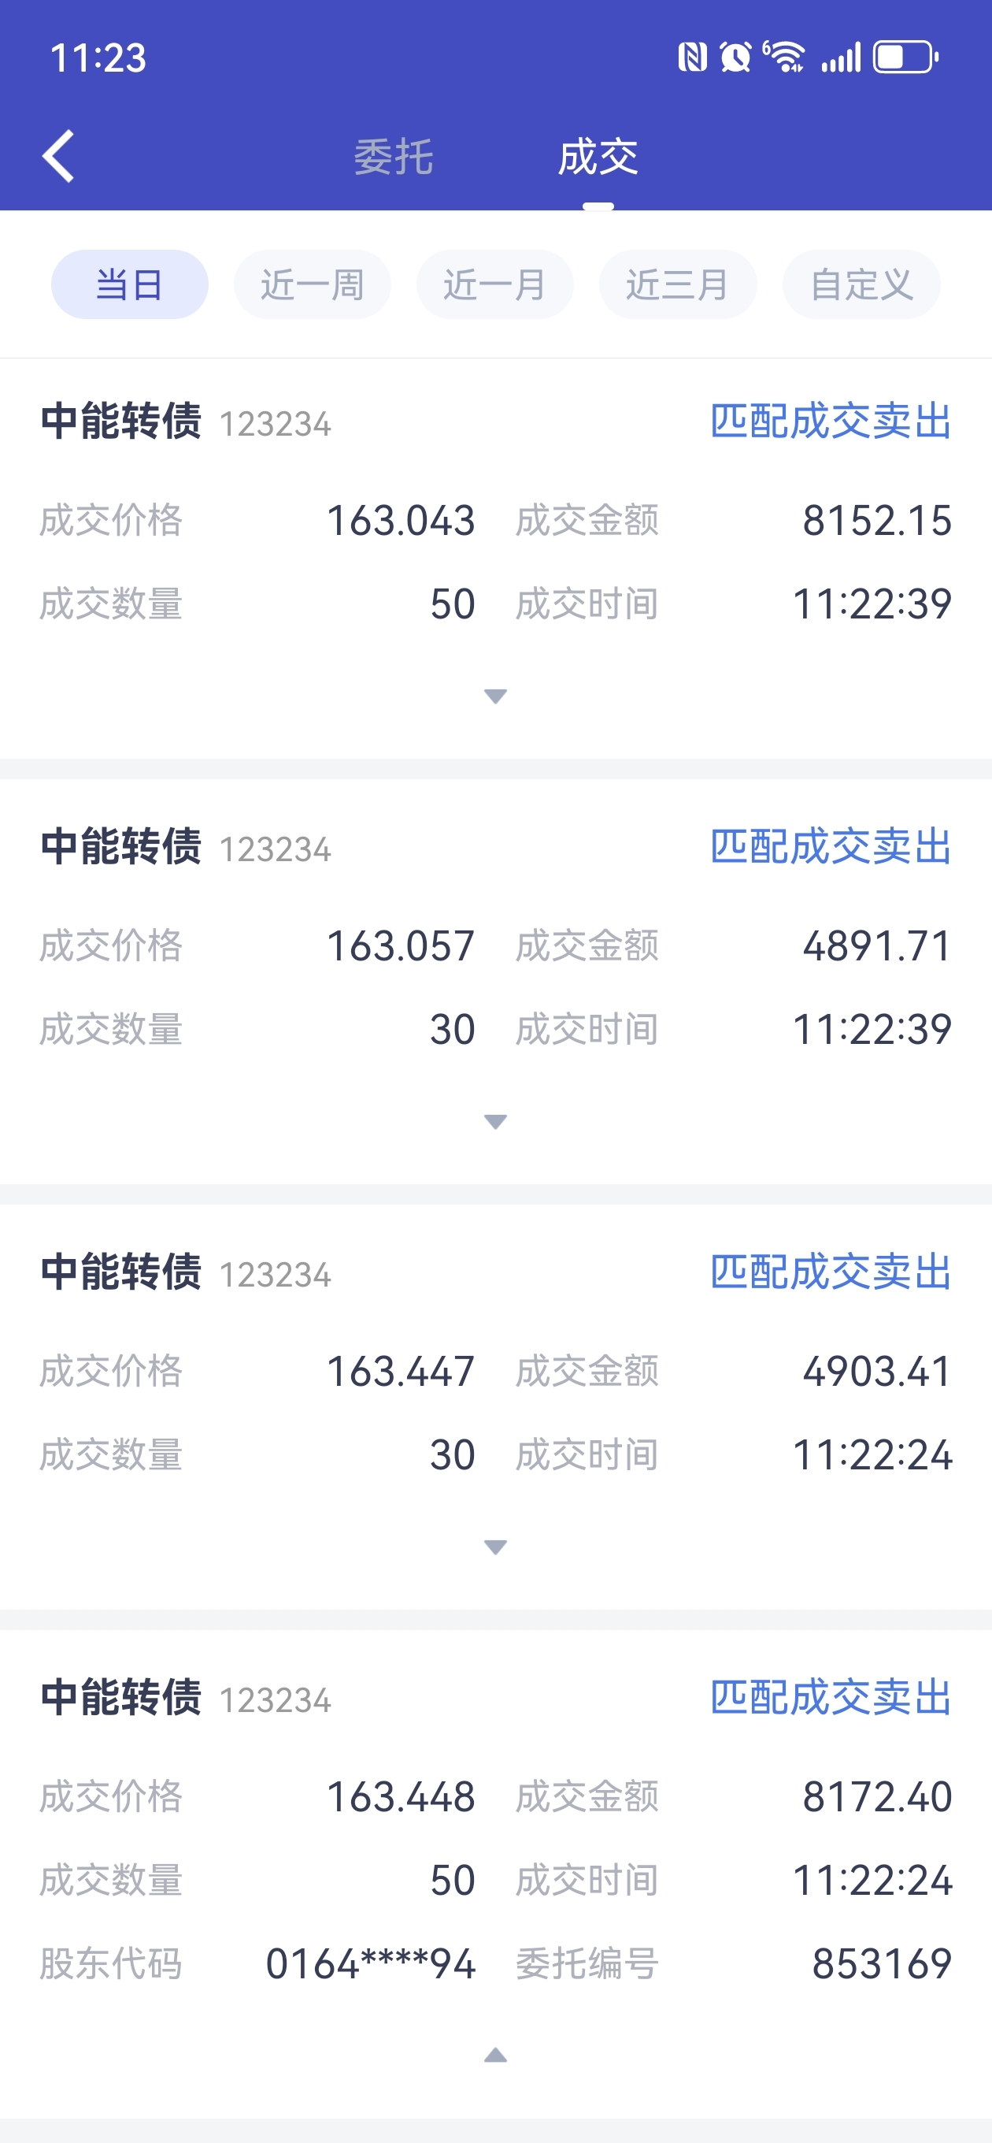Choose the 近一月 time range

494,284
